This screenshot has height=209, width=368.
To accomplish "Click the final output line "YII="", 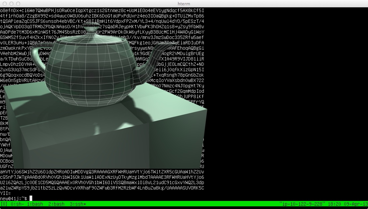I will (5, 193).
